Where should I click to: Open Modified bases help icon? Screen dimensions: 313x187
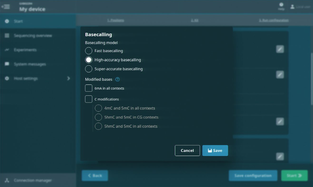118,79
